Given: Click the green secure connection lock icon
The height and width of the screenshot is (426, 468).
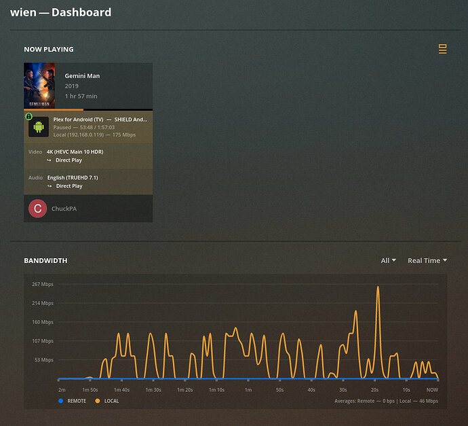Looking at the screenshot, I should [x=28, y=116].
